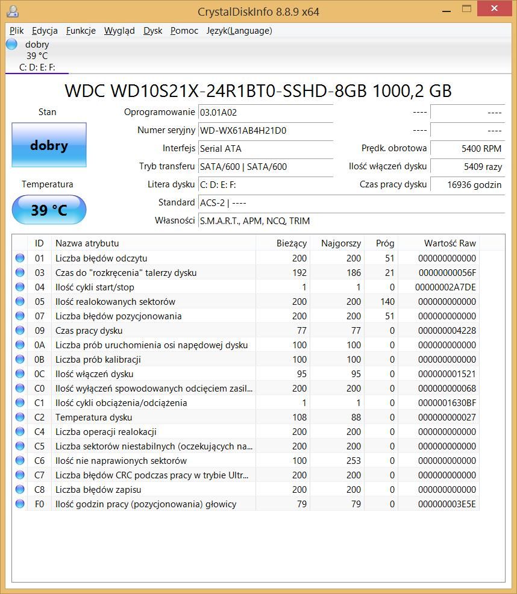Click status orb for attribute 09 Czas pracy dysku
Screen dimensions: 517x594
(20, 330)
